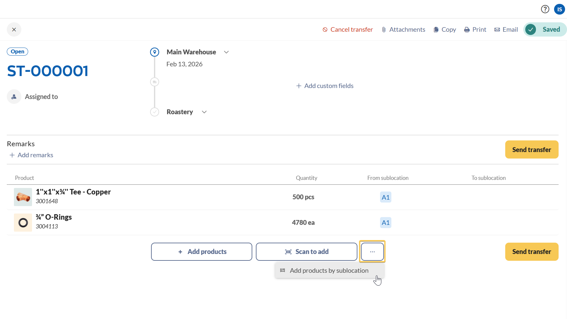Cancel the transfer
567x319 pixels.
coord(348,29)
